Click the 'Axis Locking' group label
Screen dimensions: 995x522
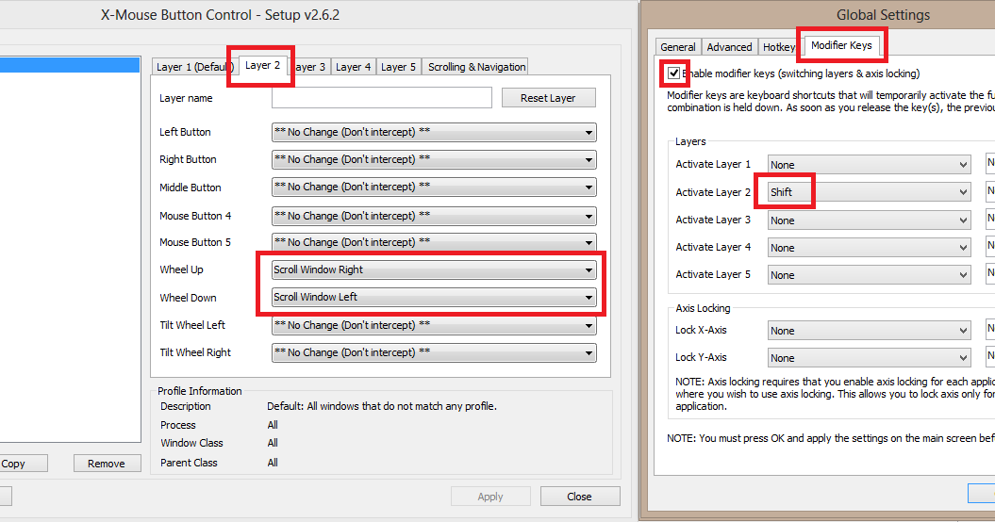coord(703,308)
